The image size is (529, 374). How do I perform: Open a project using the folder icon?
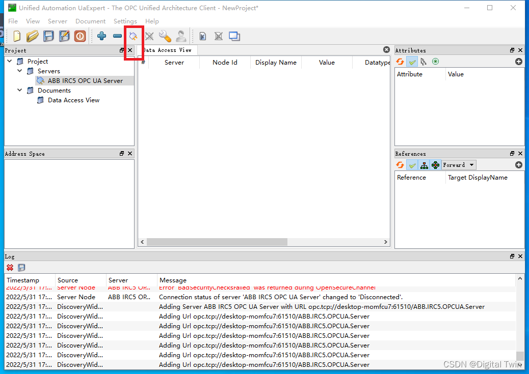tap(33, 36)
